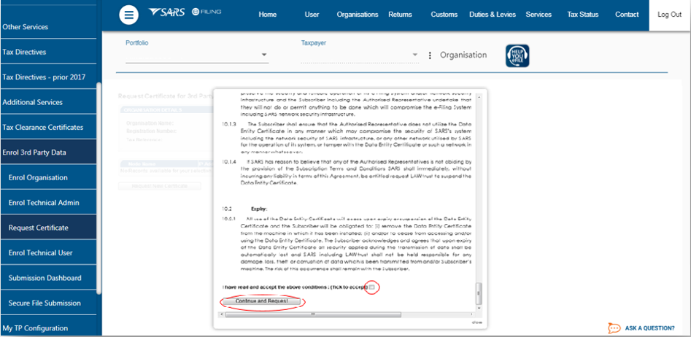Click the sidebar vertical scrollbar
The width and height of the screenshot is (691, 337).
tap(99, 188)
